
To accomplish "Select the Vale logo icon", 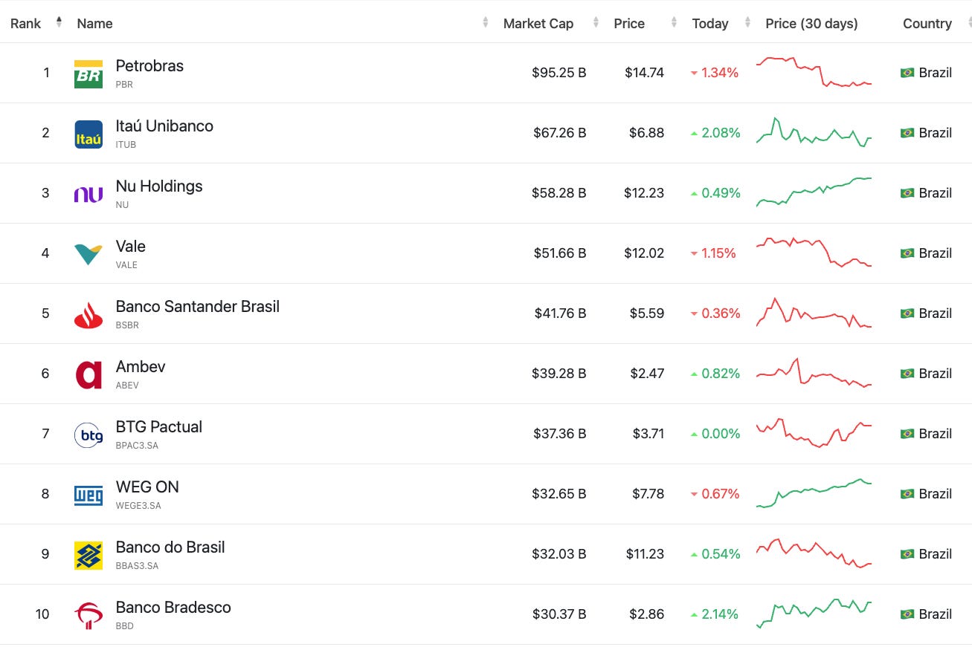I will click(x=88, y=253).
